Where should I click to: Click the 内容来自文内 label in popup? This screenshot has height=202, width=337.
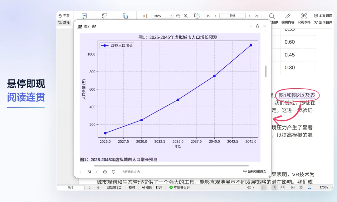(x=131, y=172)
